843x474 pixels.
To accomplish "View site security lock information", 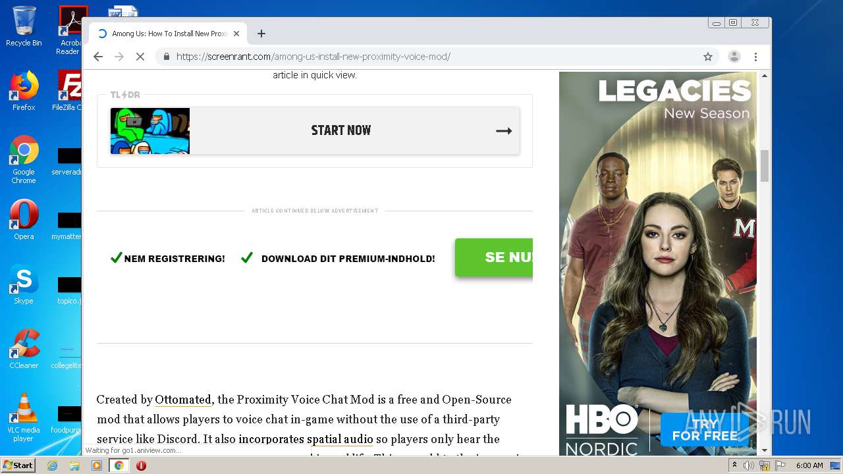I will [x=167, y=57].
